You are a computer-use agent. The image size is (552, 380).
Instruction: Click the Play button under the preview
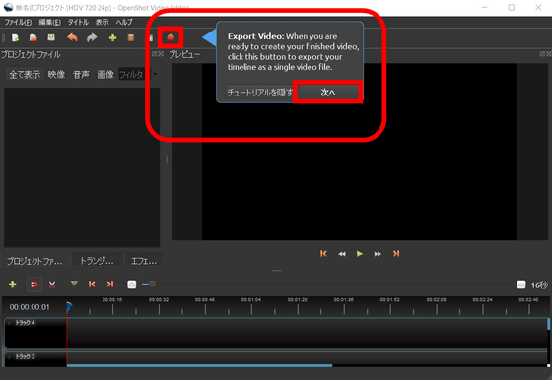360,254
